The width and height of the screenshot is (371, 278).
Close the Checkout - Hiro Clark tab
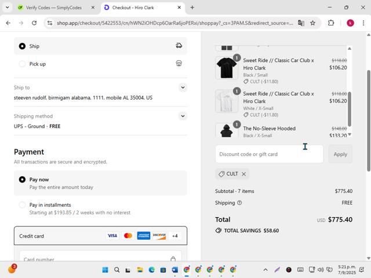tap(179, 8)
